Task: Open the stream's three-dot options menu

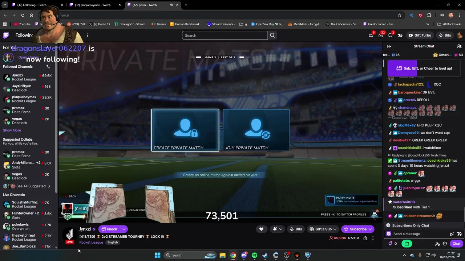Action: click(x=373, y=238)
